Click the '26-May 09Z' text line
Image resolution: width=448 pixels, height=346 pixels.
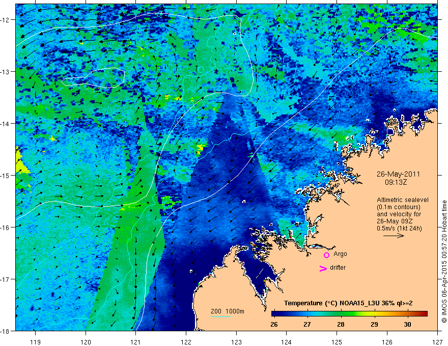(x=394, y=221)
